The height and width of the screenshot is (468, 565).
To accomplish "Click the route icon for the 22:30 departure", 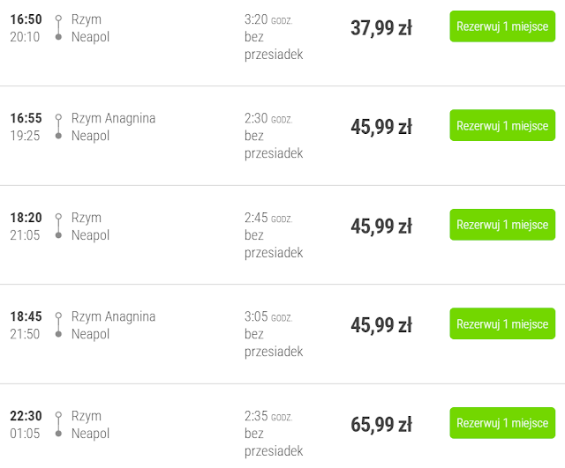I will pos(58,425).
